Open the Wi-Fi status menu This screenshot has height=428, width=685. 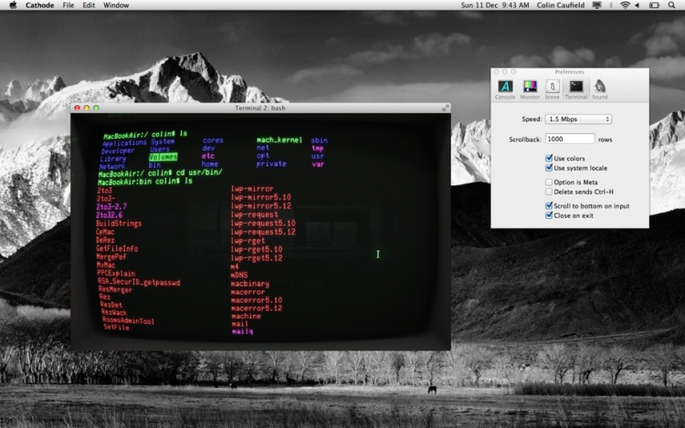coord(626,5)
